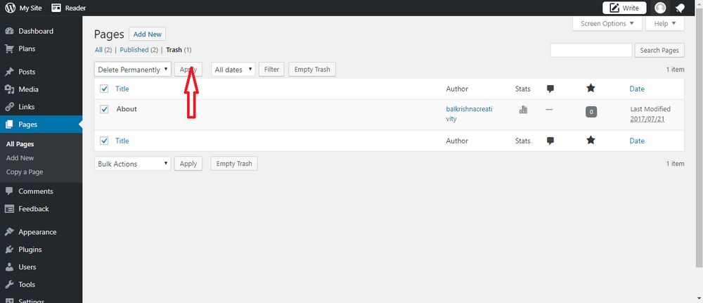Click likes star icon in bottom footer row
Screen dimensions: 703x303
tap(591, 141)
